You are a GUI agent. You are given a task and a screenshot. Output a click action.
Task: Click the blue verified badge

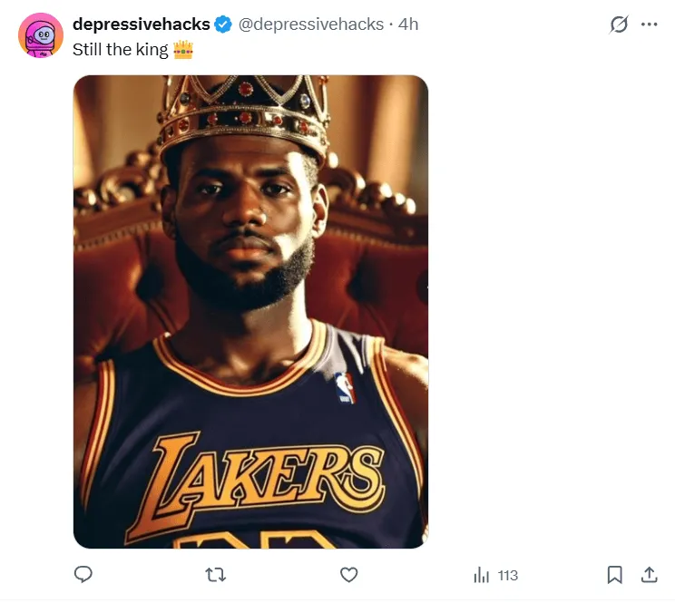(223, 24)
